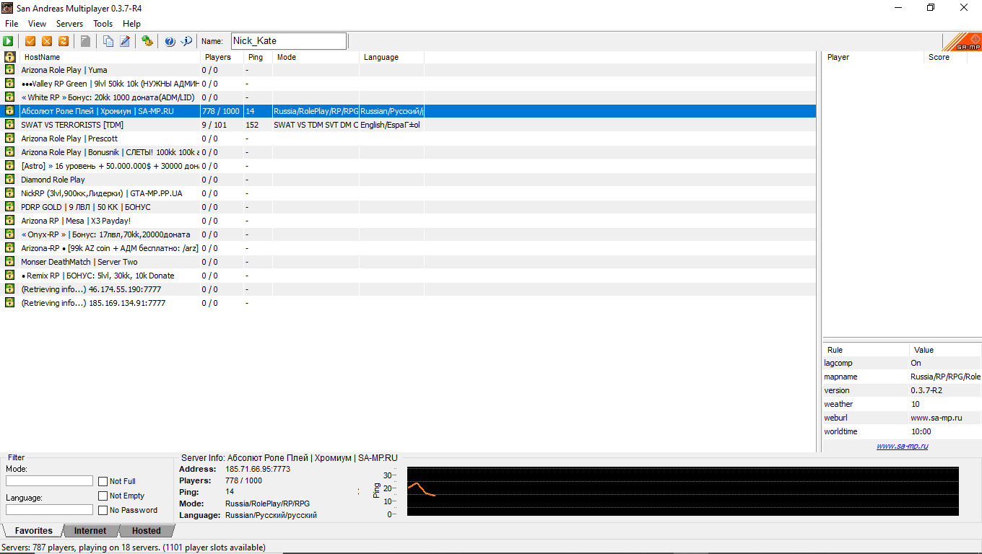Enable the No Password filter checkbox

click(x=103, y=510)
